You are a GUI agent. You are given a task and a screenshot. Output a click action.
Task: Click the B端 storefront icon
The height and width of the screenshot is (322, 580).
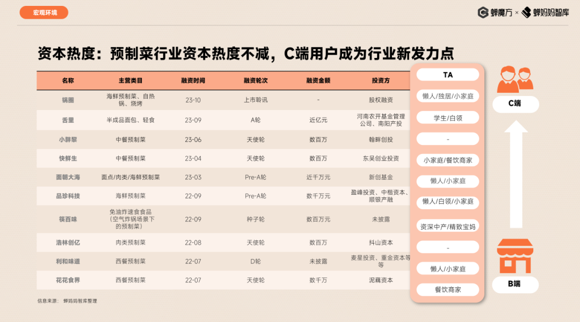point(515,256)
